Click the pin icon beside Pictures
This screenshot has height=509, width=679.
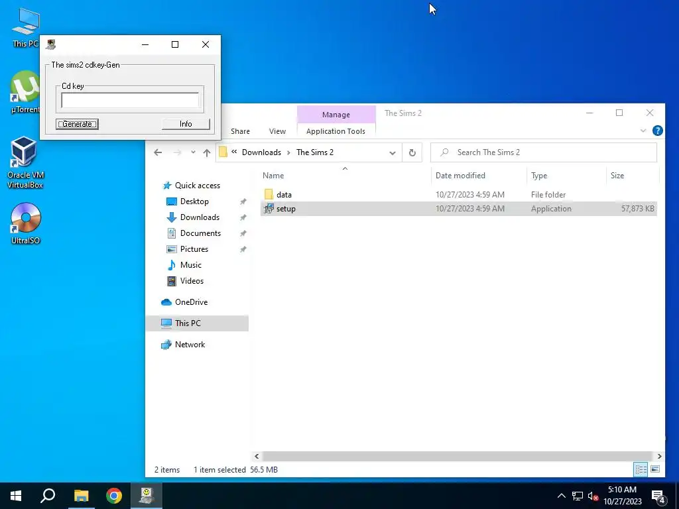[x=243, y=249]
